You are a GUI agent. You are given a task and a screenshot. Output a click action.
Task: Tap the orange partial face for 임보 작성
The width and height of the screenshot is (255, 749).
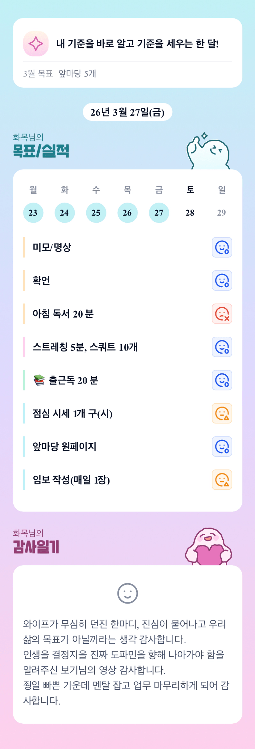coord(222,480)
